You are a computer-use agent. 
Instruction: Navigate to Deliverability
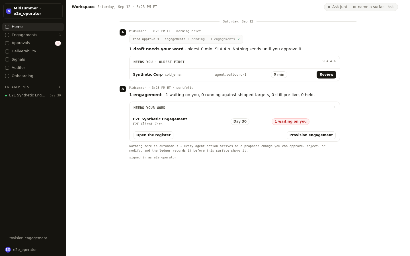tap(33, 51)
